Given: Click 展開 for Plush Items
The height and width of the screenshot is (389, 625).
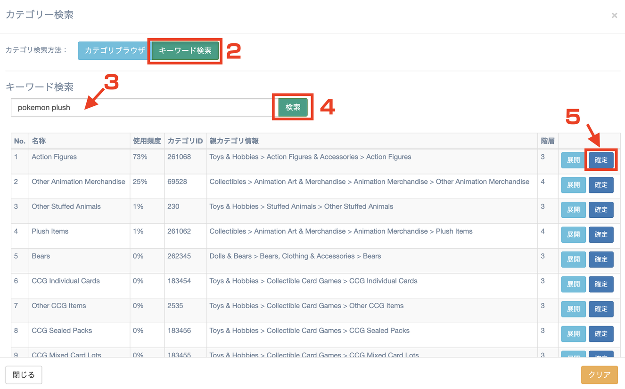Looking at the screenshot, I should coord(573,234).
